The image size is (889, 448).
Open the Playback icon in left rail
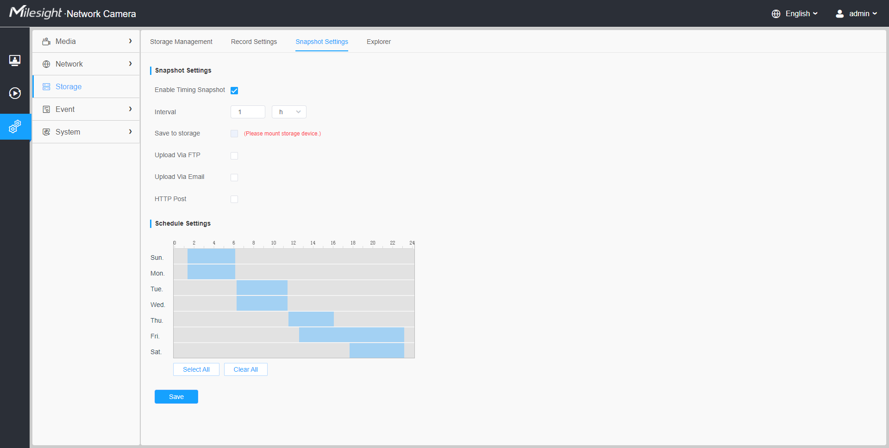pyautogui.click(x=15, y=93)
